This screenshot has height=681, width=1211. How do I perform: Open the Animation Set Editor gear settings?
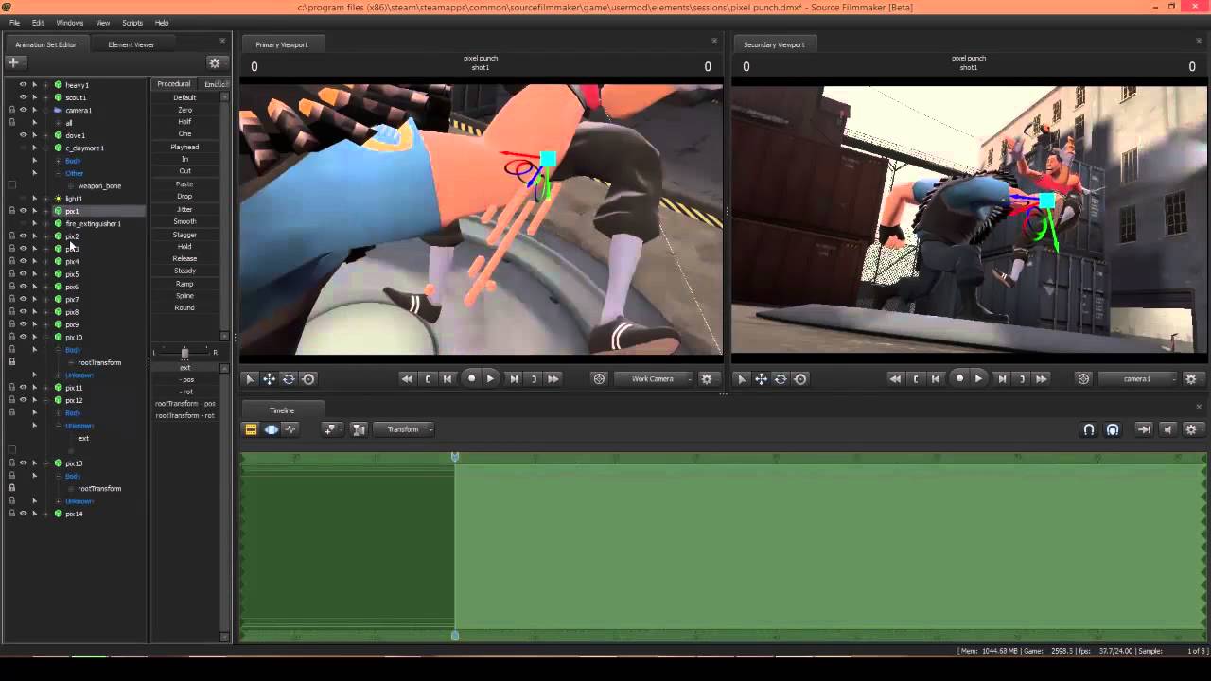click(215, 62)
